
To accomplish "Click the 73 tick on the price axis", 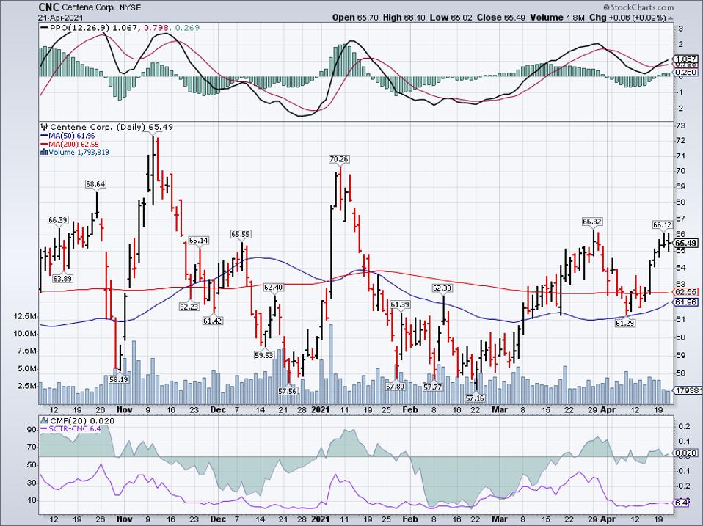I will pos(680,125).
